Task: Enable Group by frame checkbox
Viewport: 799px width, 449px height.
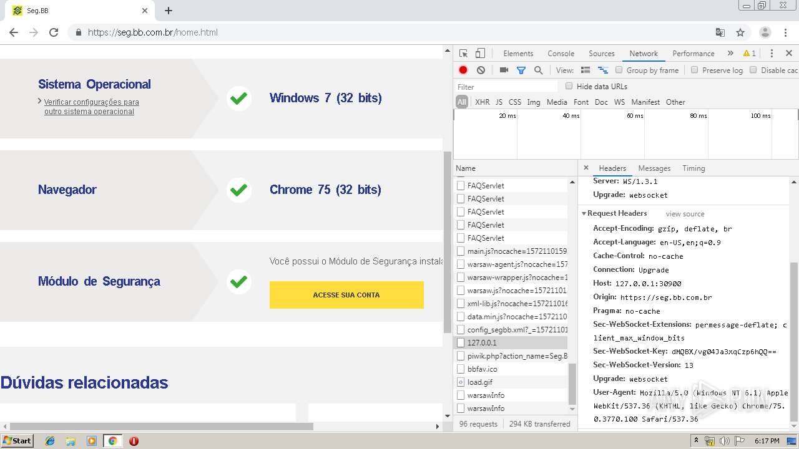Action: point(619,70)
